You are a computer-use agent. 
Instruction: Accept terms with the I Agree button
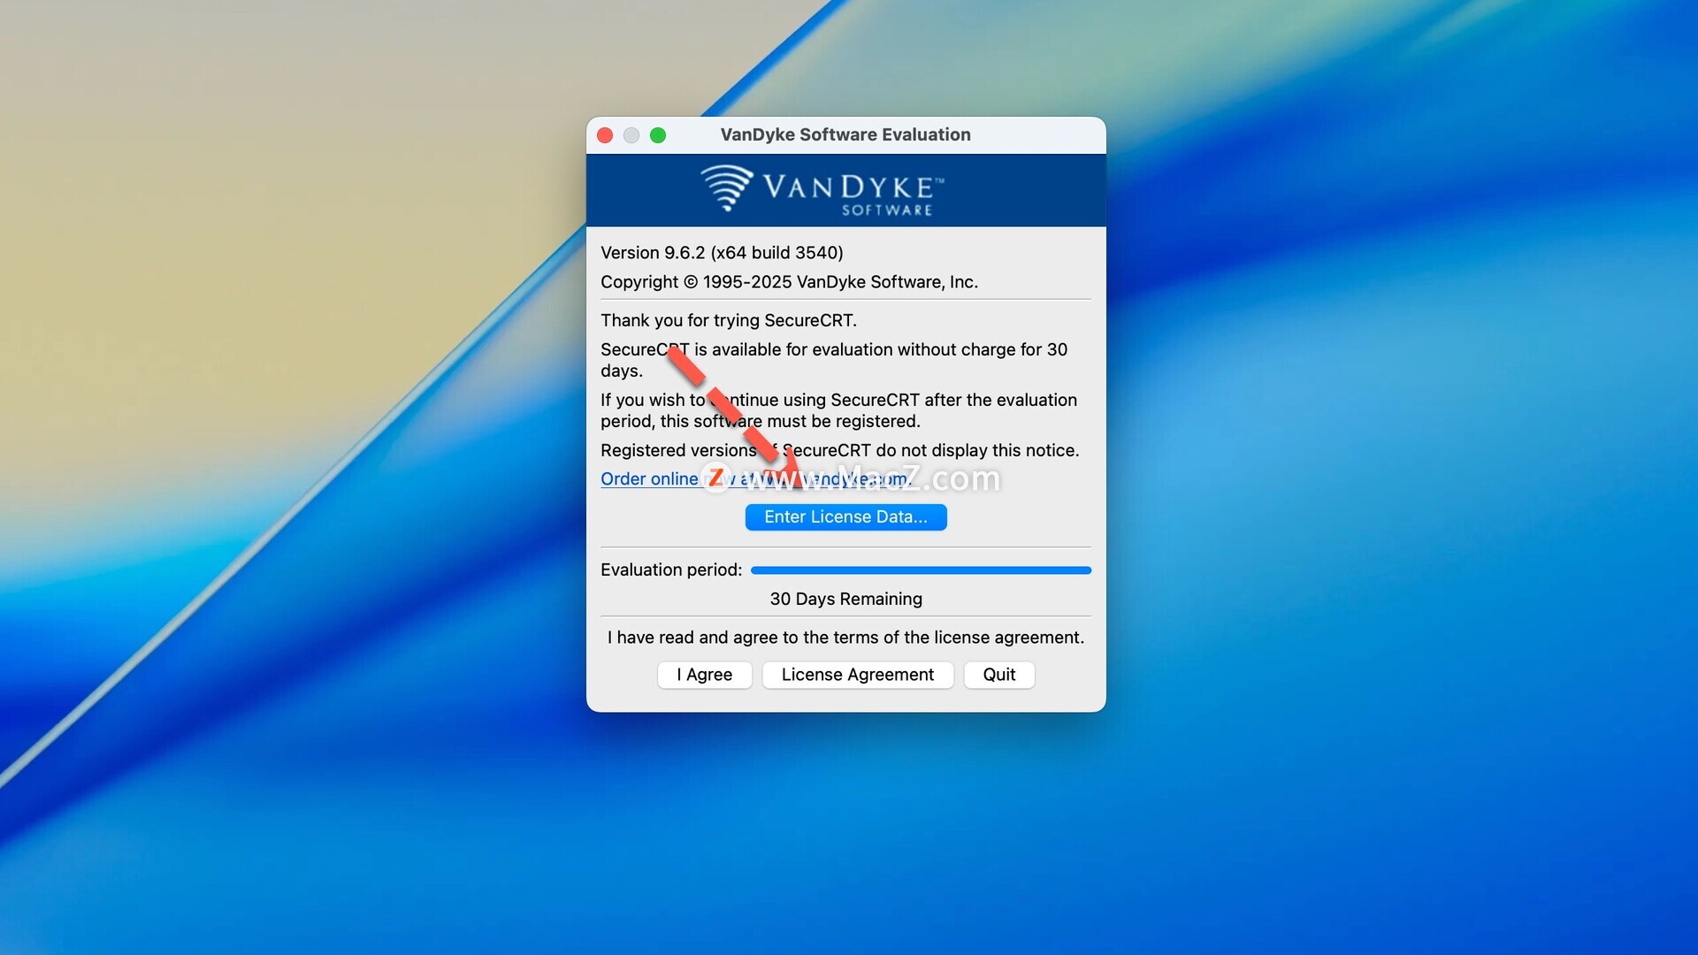click(x=705, y=675)
